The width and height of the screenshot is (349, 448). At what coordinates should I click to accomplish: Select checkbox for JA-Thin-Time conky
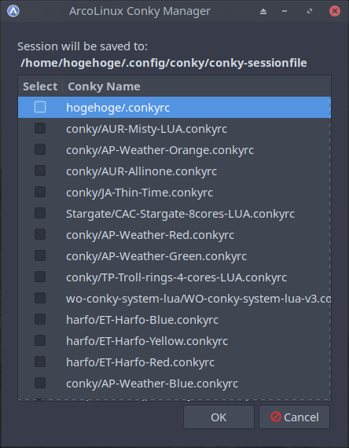click(40, 192)
